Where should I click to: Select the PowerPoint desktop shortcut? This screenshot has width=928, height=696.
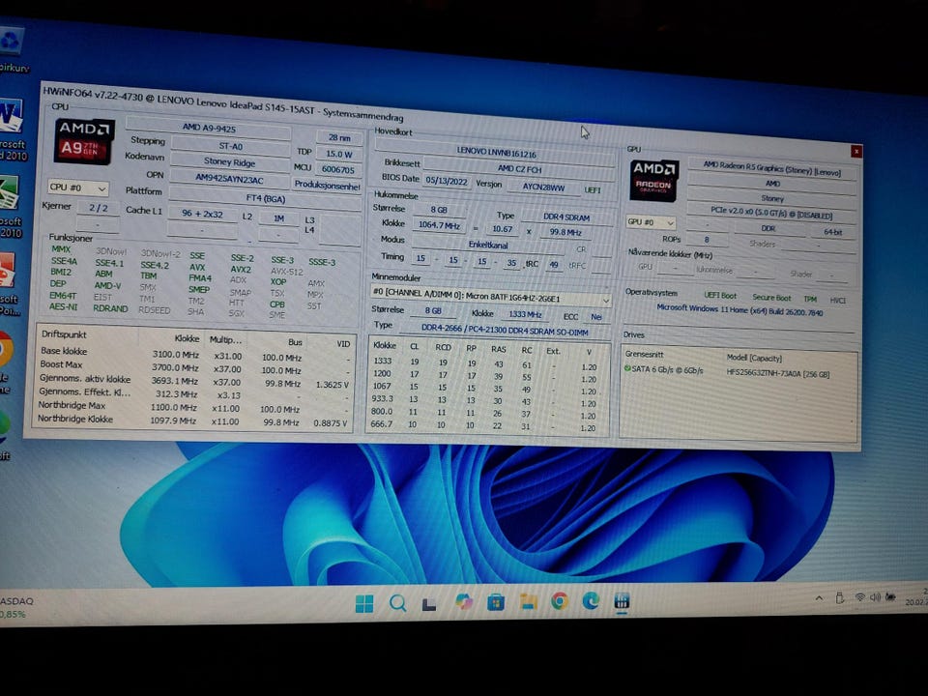pos(9,283)
